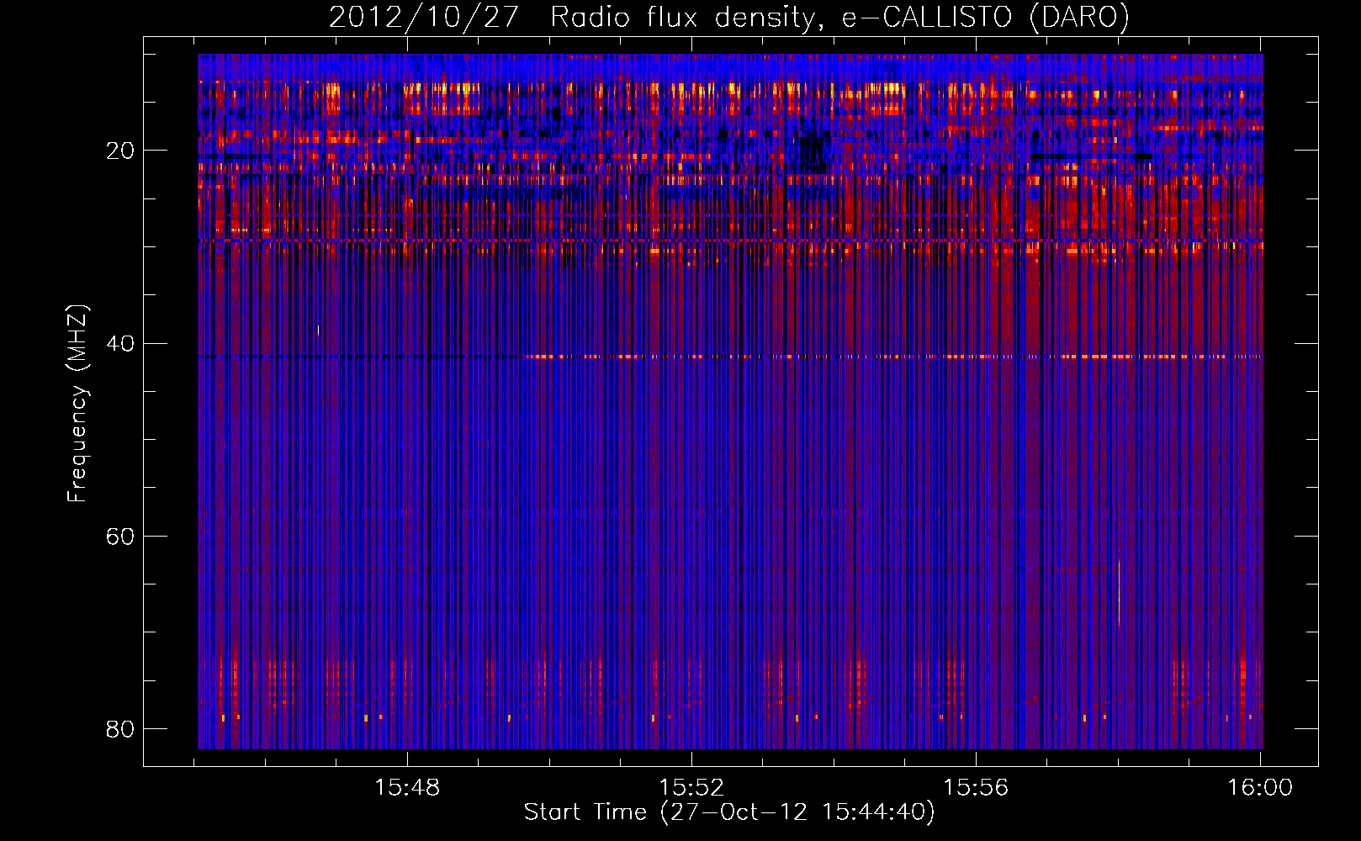Click the "15:48" time tick label
The height and width of the screenshot is (841, 1361).
(x=407, y=788)
